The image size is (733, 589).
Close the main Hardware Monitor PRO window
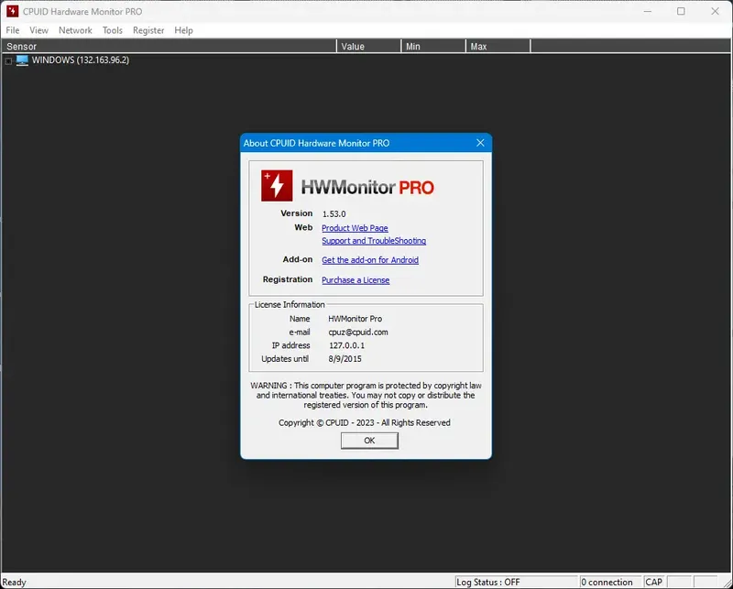coord(715,11)
